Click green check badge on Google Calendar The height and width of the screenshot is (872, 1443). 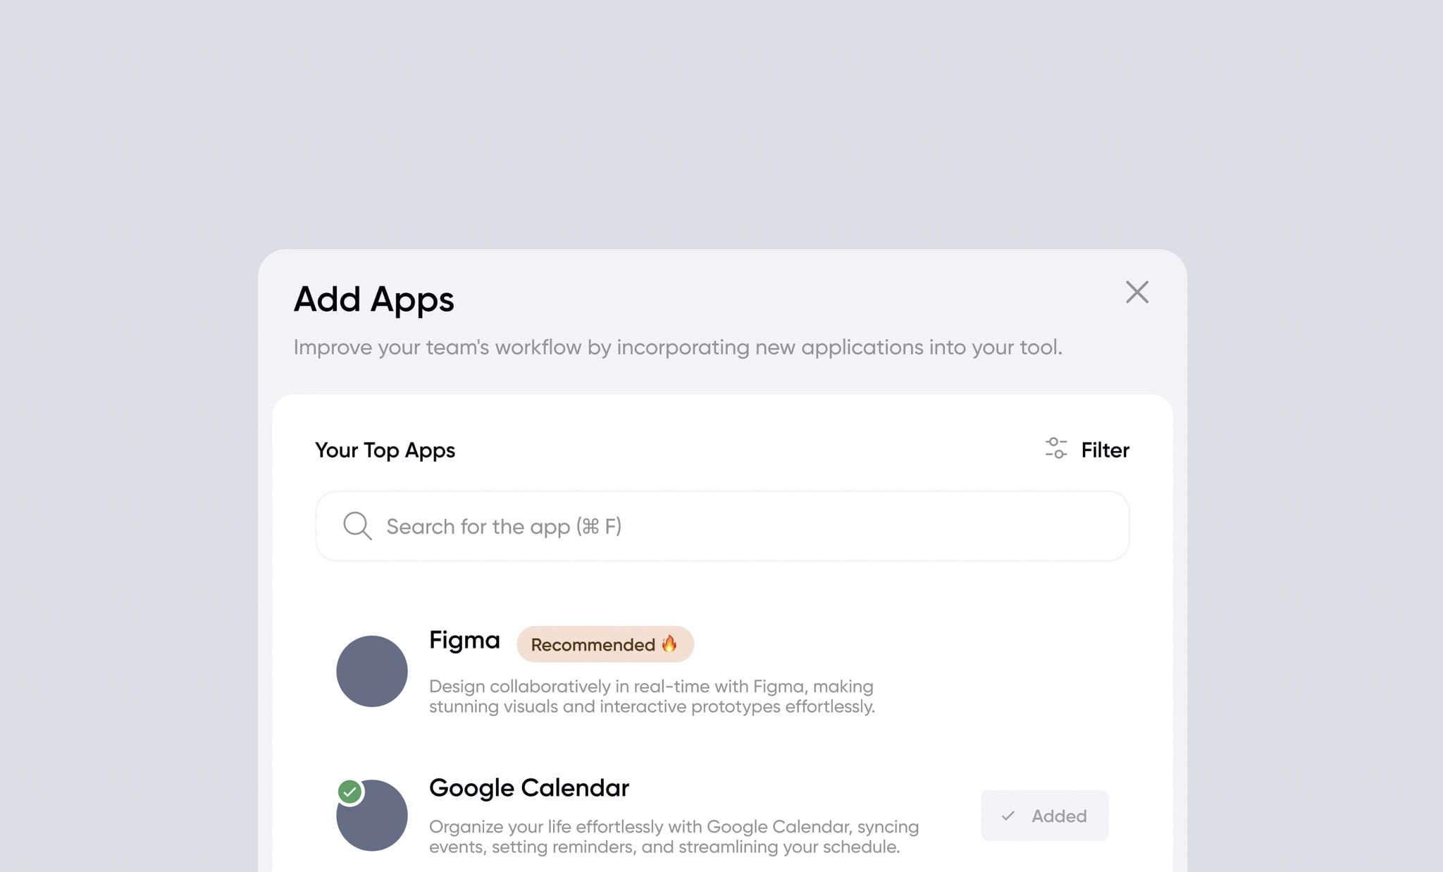point(349,792)
